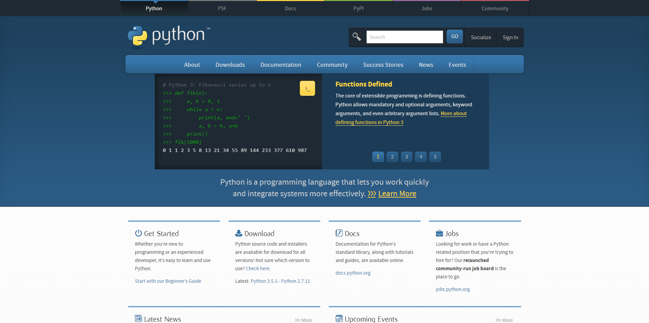The image size is (649, 323).
Task: Open the Socialize menu
Action: 481,37
